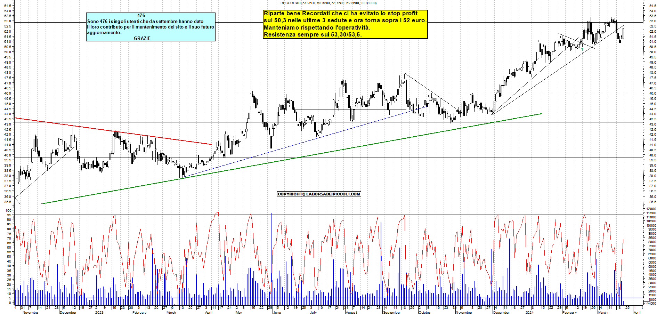The height and width of the screenshot is (314, 657).
Task: Click the '2023' year label on time axis
Action: tap(99, 312)
